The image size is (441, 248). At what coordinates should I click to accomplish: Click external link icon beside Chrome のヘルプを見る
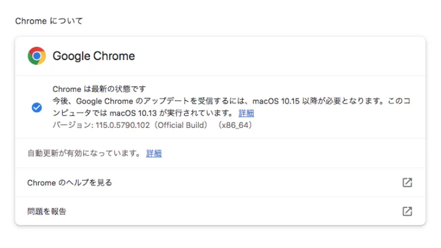407,182
